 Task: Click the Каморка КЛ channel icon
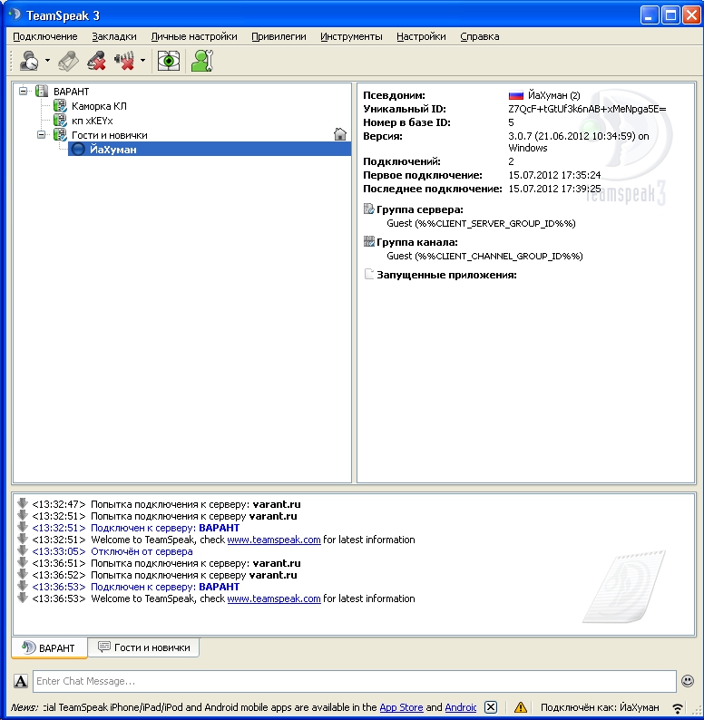click(x=60, y=106)
